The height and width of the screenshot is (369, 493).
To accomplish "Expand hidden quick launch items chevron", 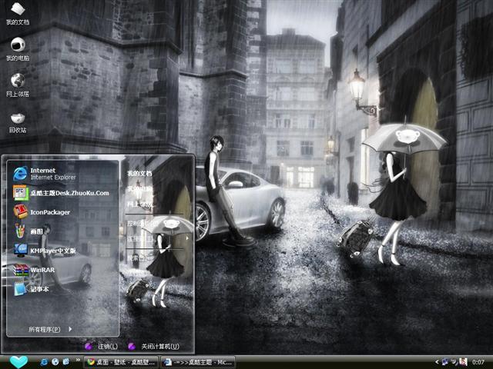I will point(78,361).
